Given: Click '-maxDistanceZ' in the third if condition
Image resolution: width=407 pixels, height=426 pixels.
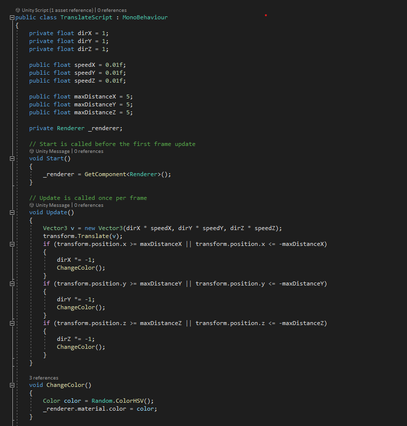Looking at the screenshot, I should pos(301,323).
